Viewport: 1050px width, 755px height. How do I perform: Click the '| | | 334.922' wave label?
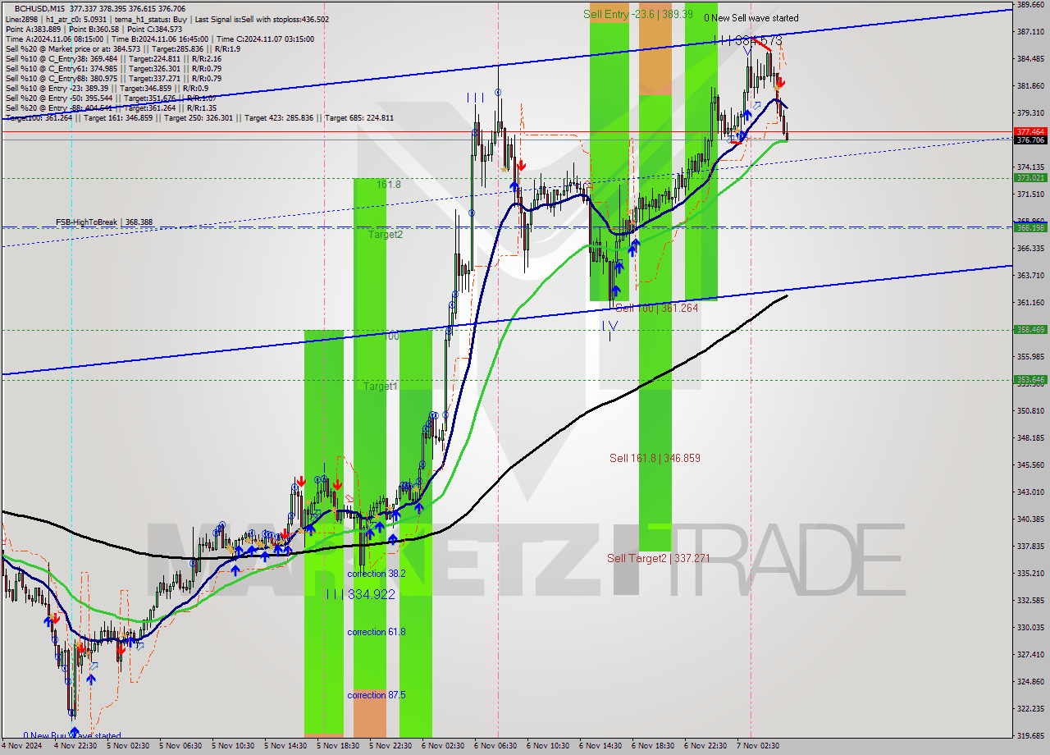(x=360, y=593)
